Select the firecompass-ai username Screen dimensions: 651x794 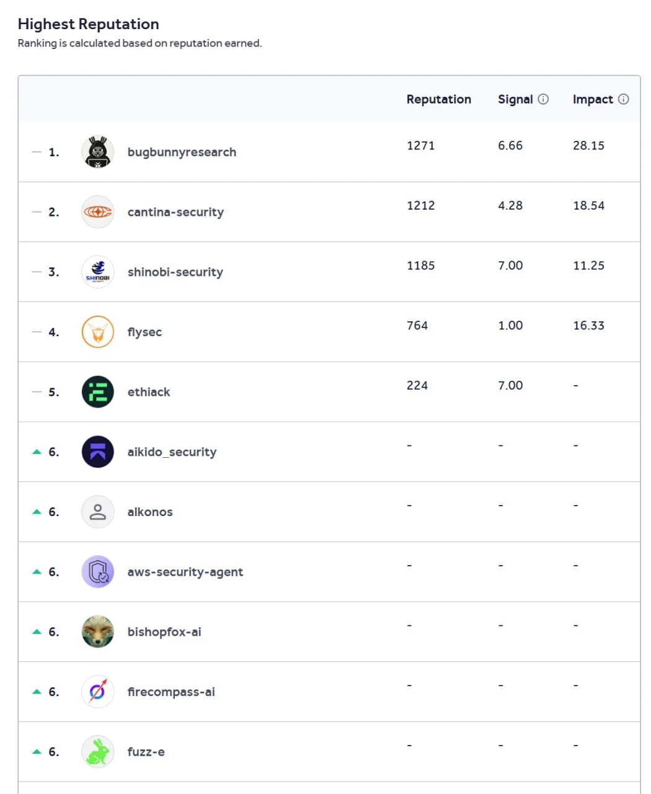tap(171, 692)
